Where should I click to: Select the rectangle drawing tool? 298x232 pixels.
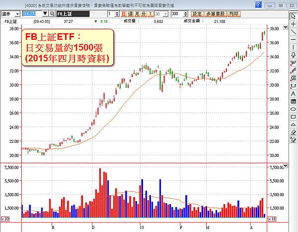point(293,116)
